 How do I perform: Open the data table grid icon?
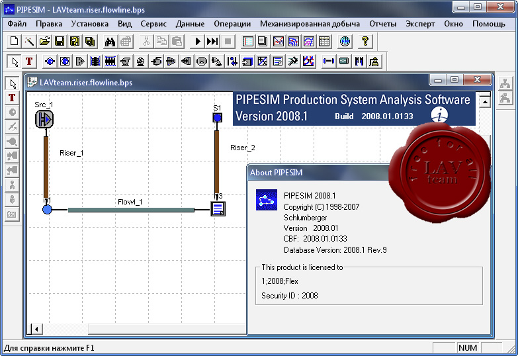(x=324, y=41)
